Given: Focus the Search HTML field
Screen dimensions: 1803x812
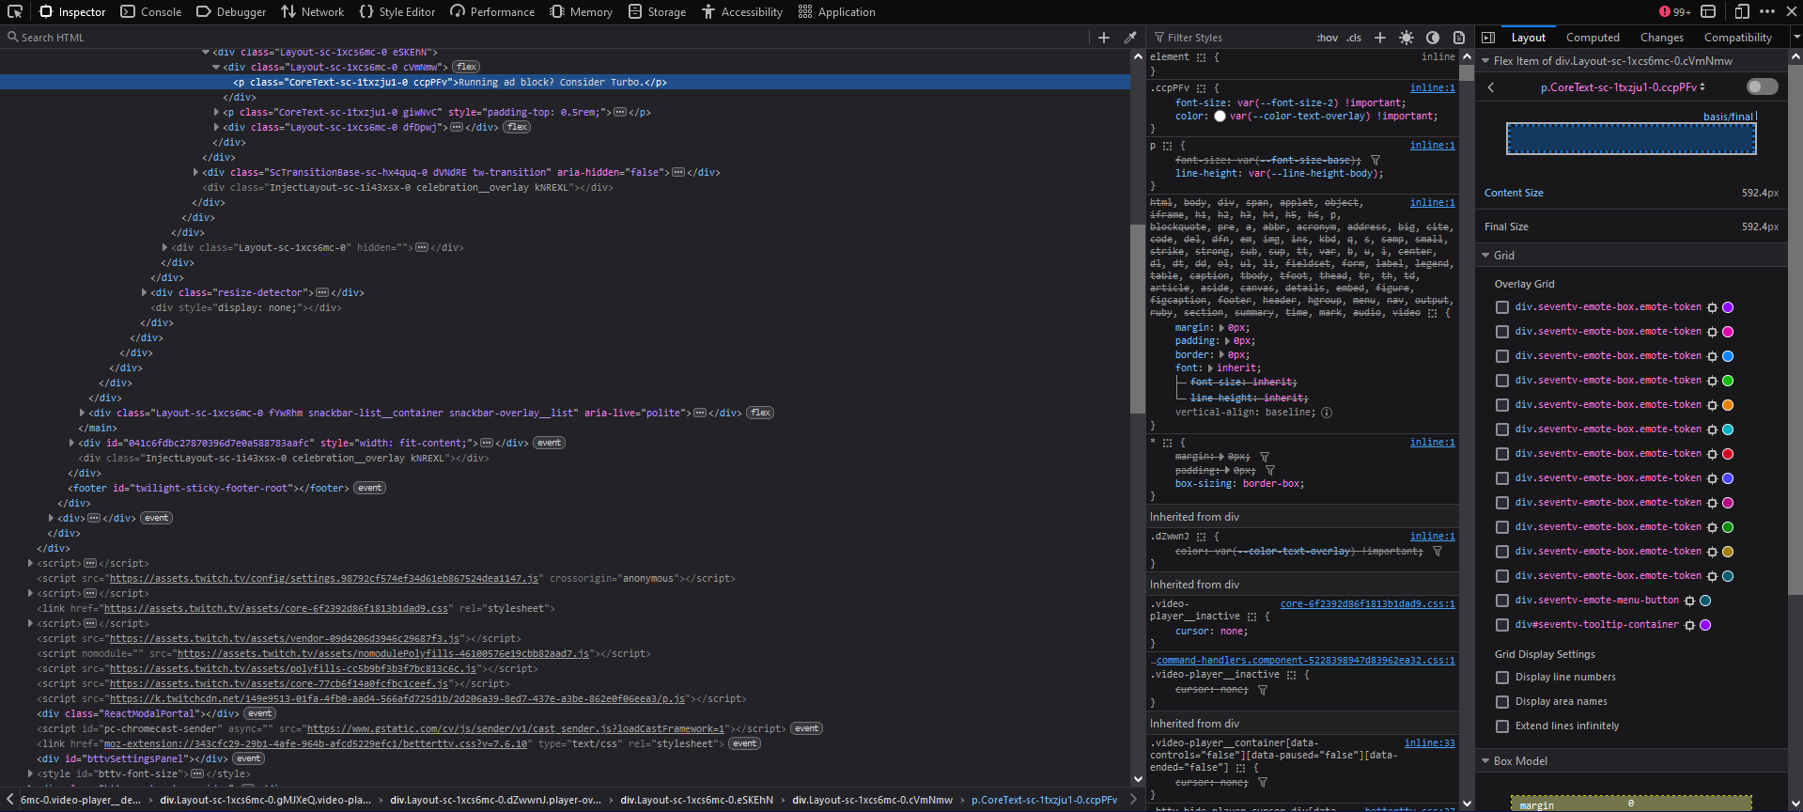Looking at the screenshot, I should (545, 38).
